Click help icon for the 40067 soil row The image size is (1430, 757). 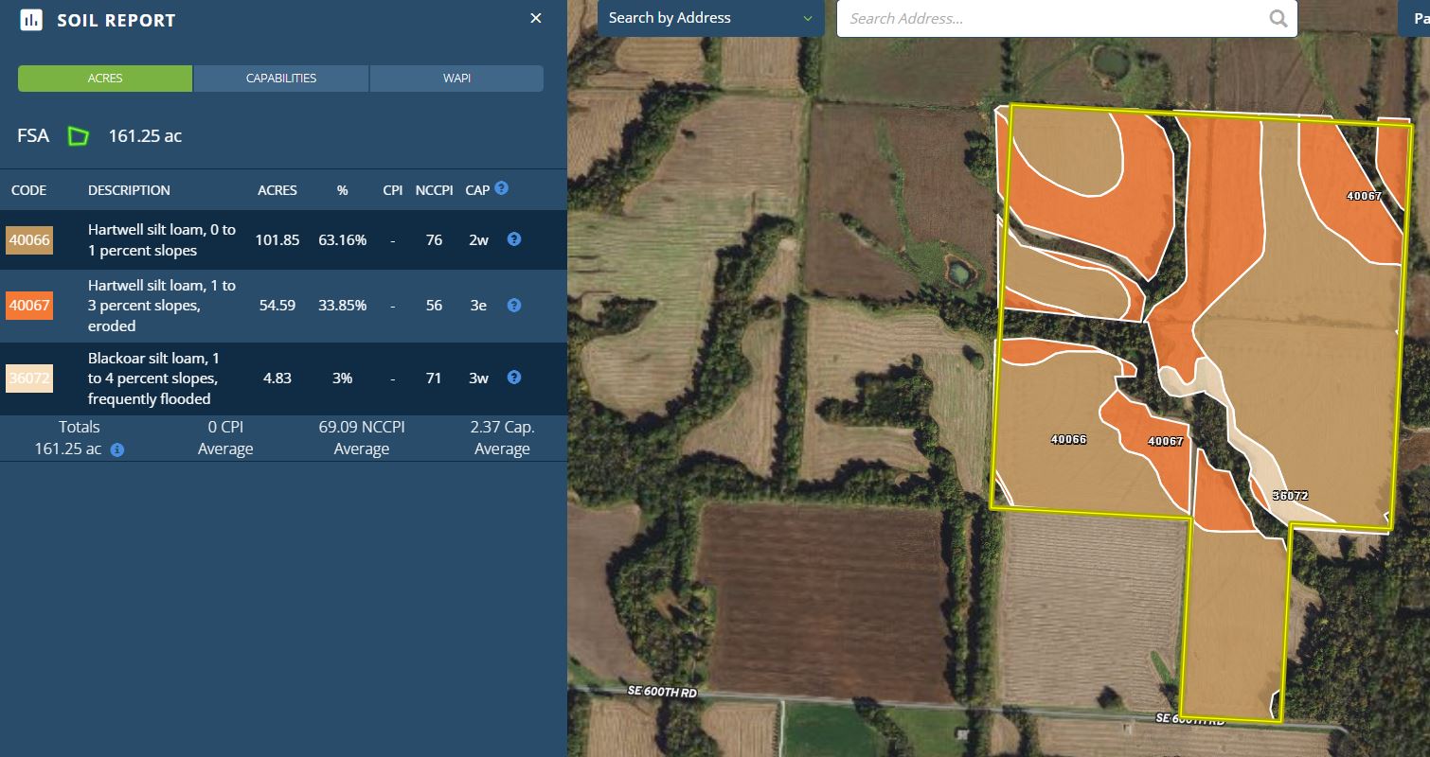point(513,306)
